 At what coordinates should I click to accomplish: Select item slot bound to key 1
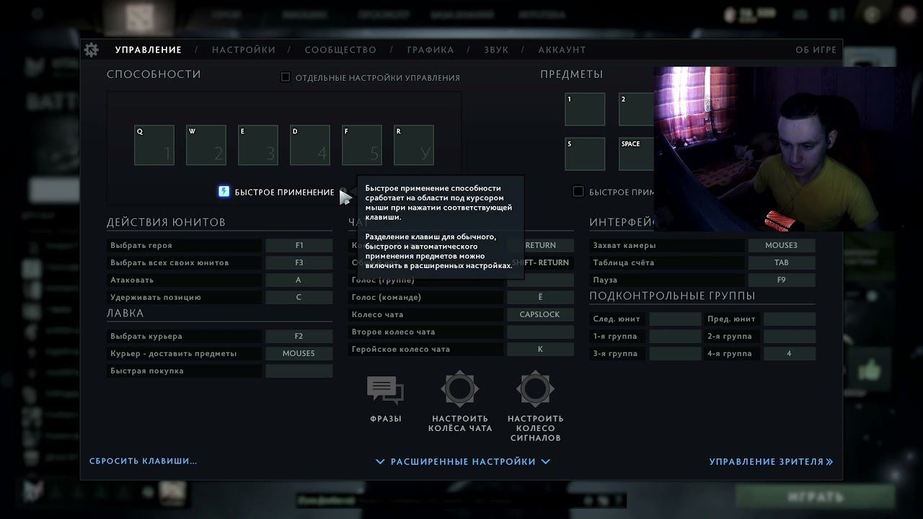[x=585, y=109]
